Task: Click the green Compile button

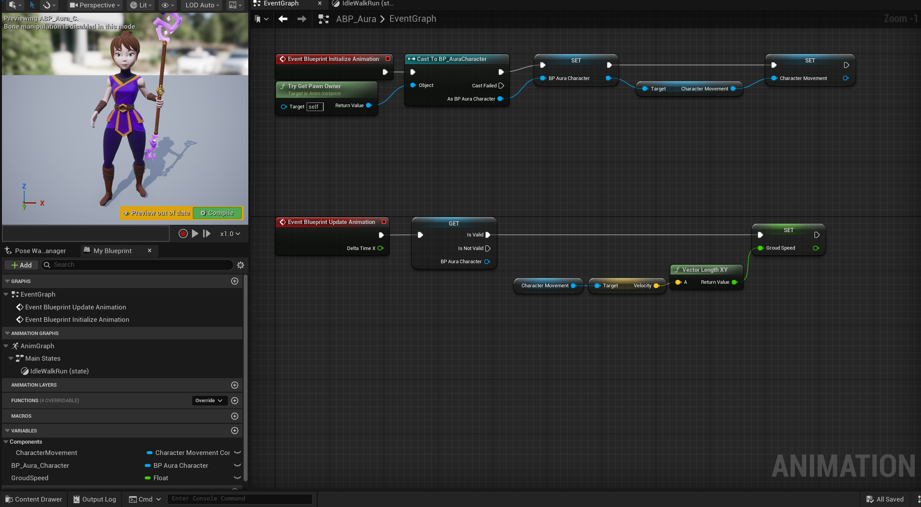Action: pos(217,213)
